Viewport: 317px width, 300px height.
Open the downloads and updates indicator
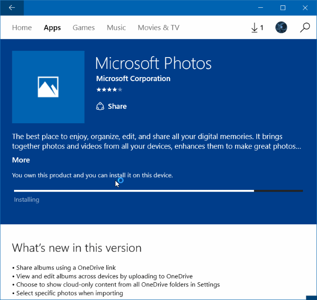coord(257,28)
